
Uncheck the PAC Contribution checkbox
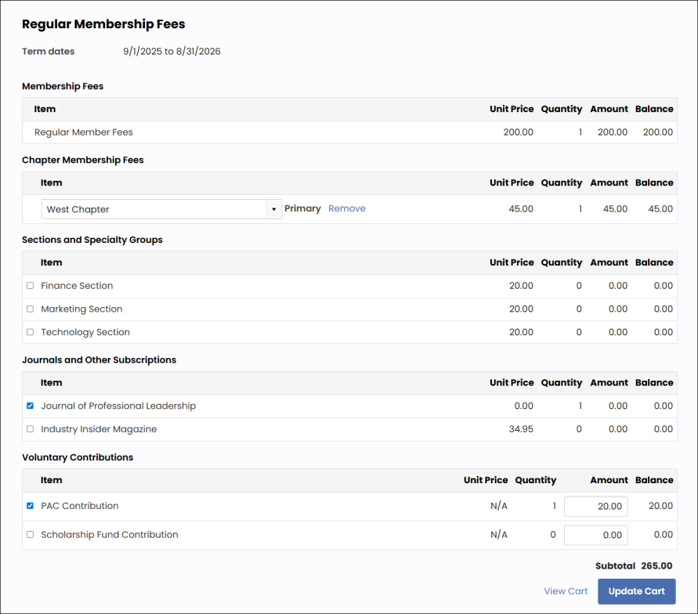[x=31, y=506]
